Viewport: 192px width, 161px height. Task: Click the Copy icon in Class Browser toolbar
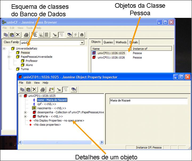6,34
